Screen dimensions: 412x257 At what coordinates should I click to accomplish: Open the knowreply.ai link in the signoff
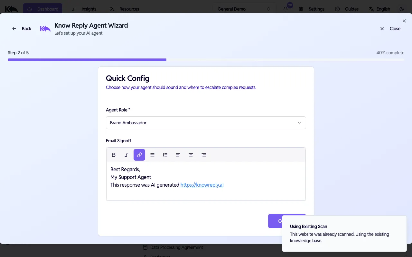[202, 185]
